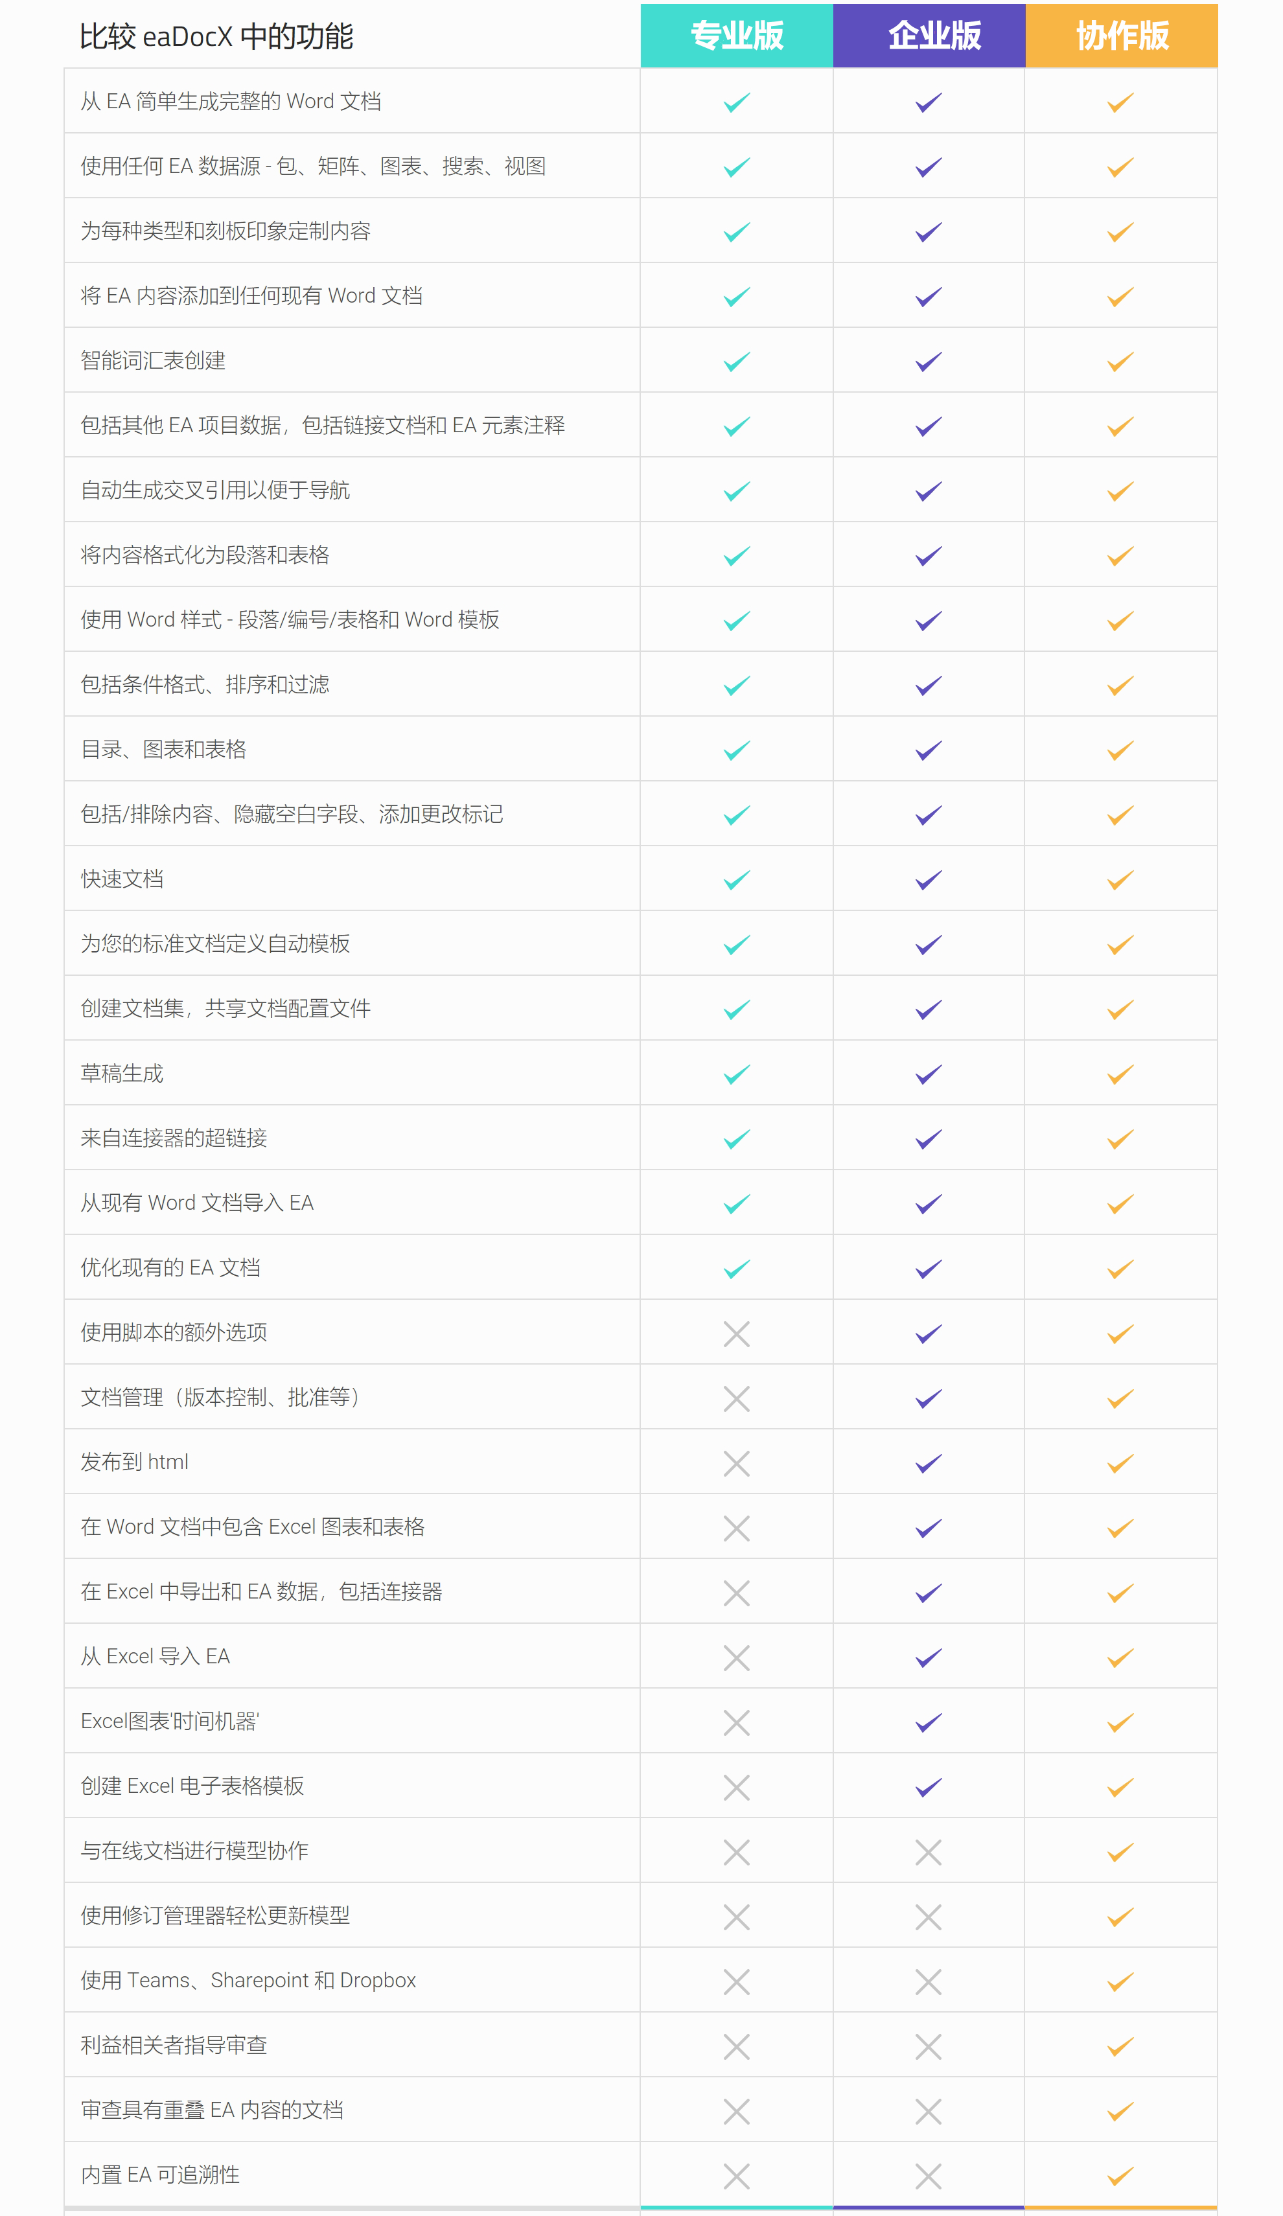Click the 专业版 column header

tap(736, 36)
